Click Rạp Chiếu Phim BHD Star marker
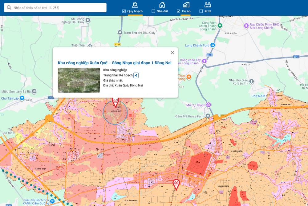Screen dimensions: 308x206 pos(246,26)
